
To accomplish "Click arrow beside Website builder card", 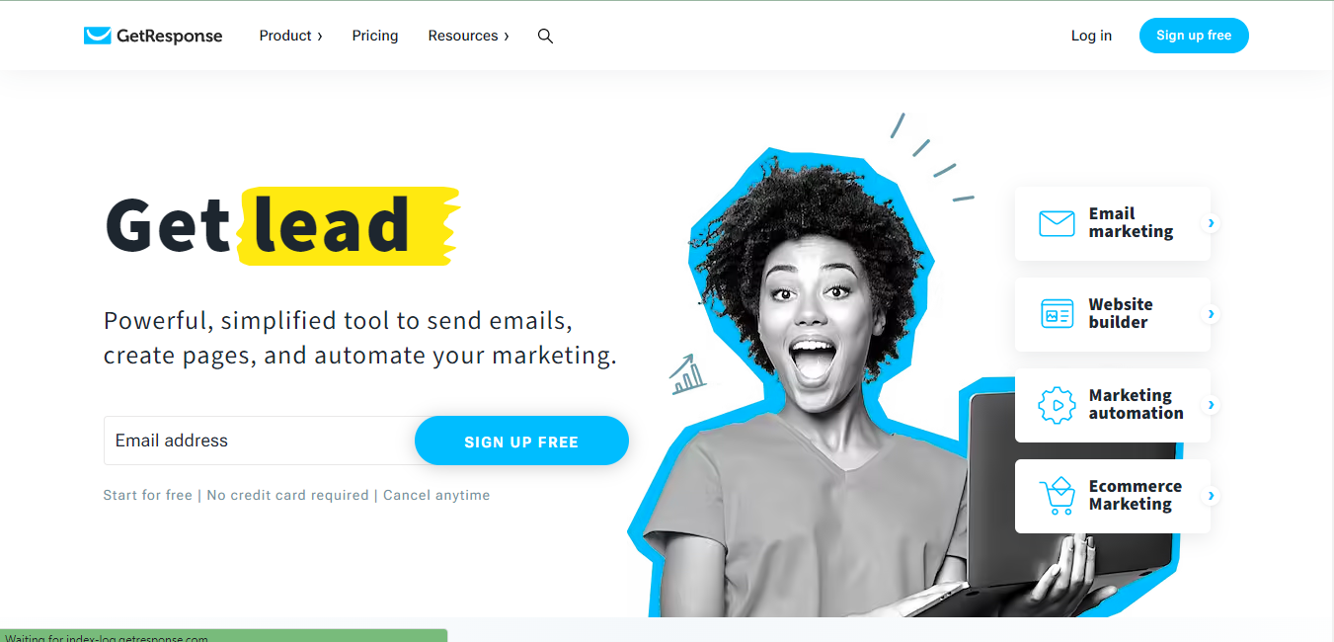I will pos(1211,314).
